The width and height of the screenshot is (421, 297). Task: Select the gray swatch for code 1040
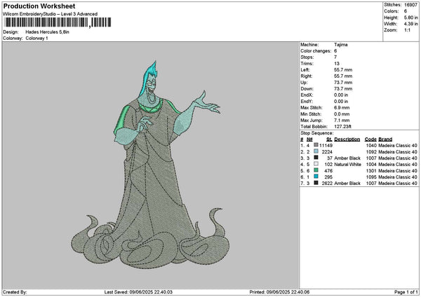[x=316, y=145]
